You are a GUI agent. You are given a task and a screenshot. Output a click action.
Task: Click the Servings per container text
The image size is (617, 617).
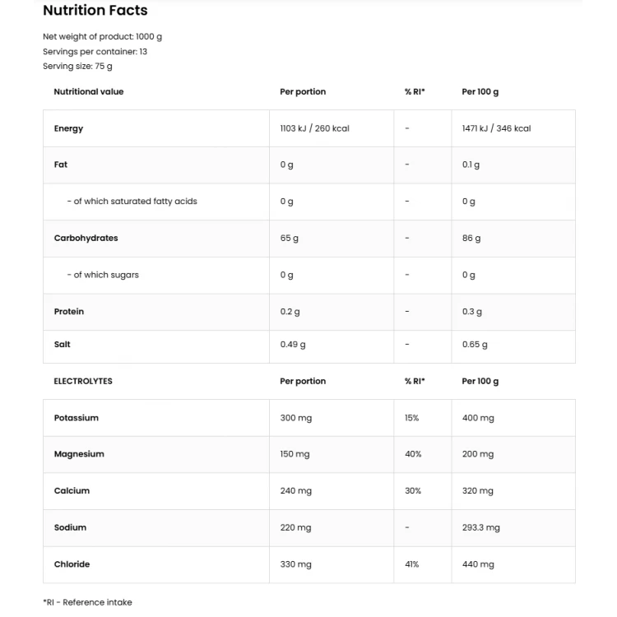coord(95,52)
